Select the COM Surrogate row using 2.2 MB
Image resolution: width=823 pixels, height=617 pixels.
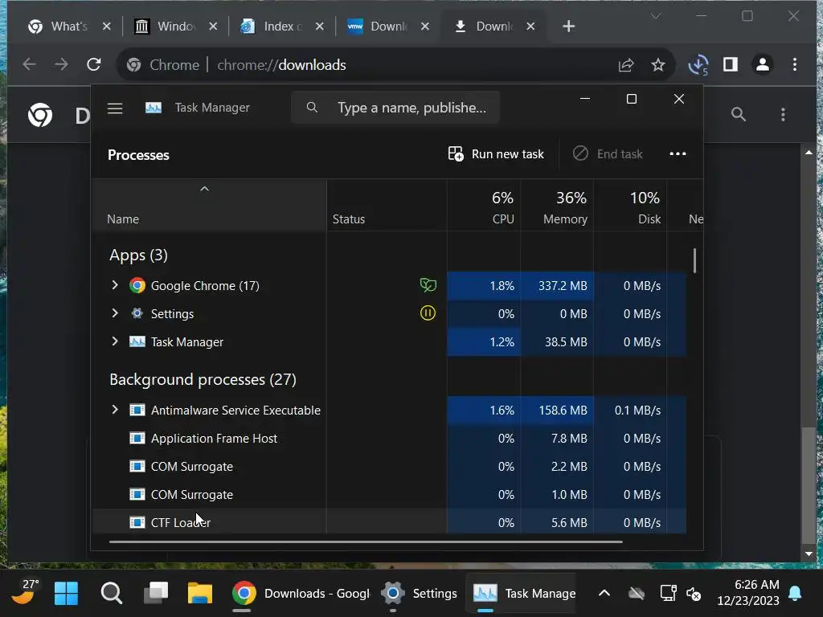click(x=390, y=467)
